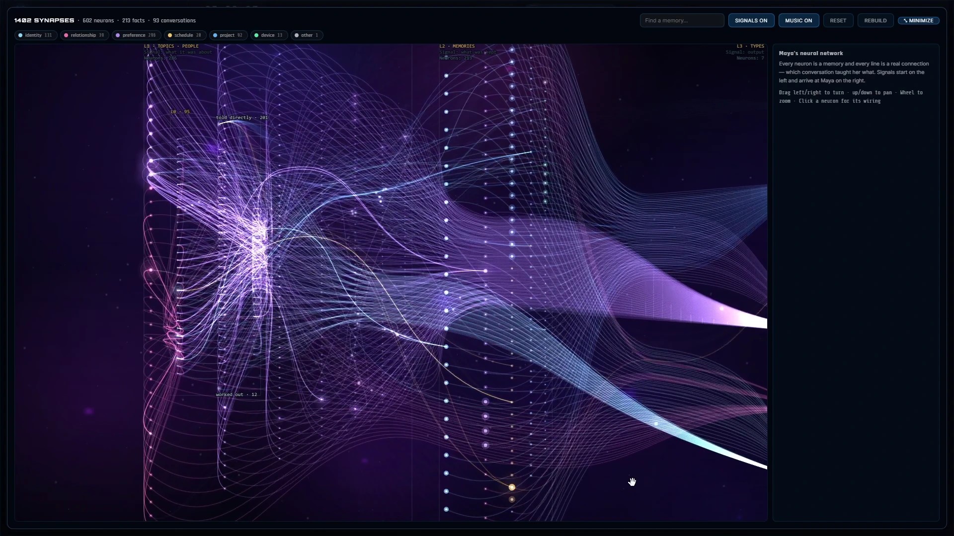The height and width of the screenshot is (536, 954).
Task: Click the 'Maya's neural network' heading
Action: [811, 53]
